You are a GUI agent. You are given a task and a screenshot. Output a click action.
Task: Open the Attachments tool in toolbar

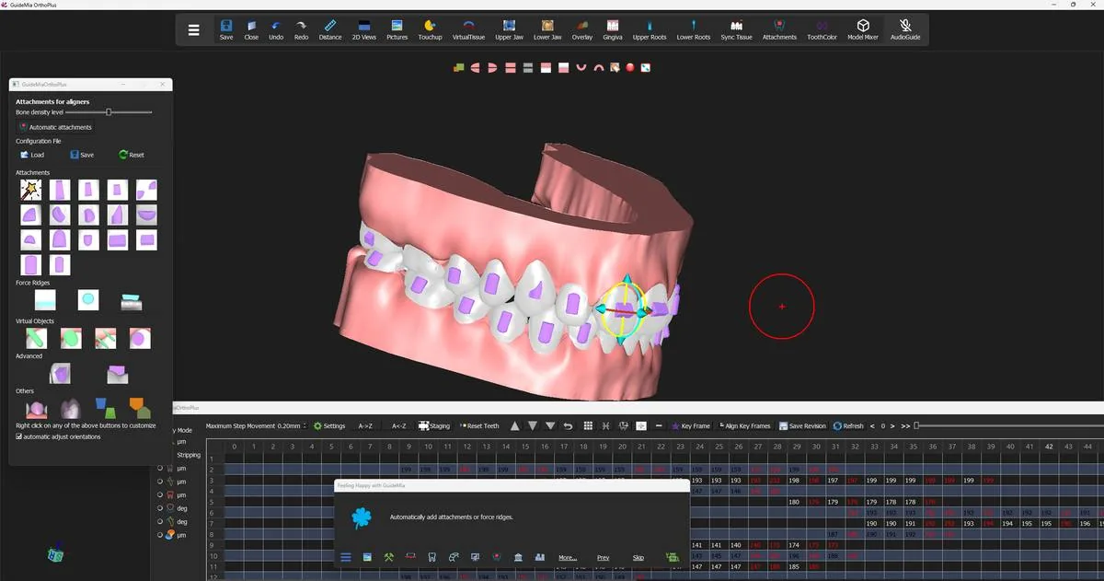[779, 29]
